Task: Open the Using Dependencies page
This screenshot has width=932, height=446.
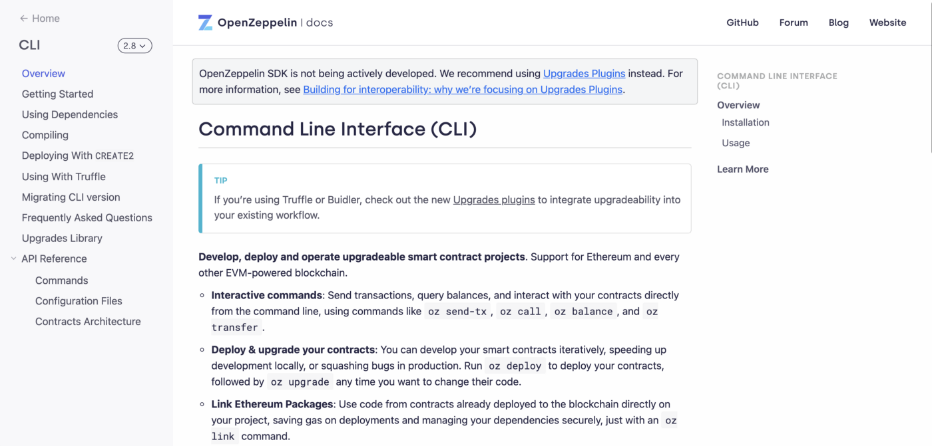Action: pyautogui.click(x=69, y=114)
